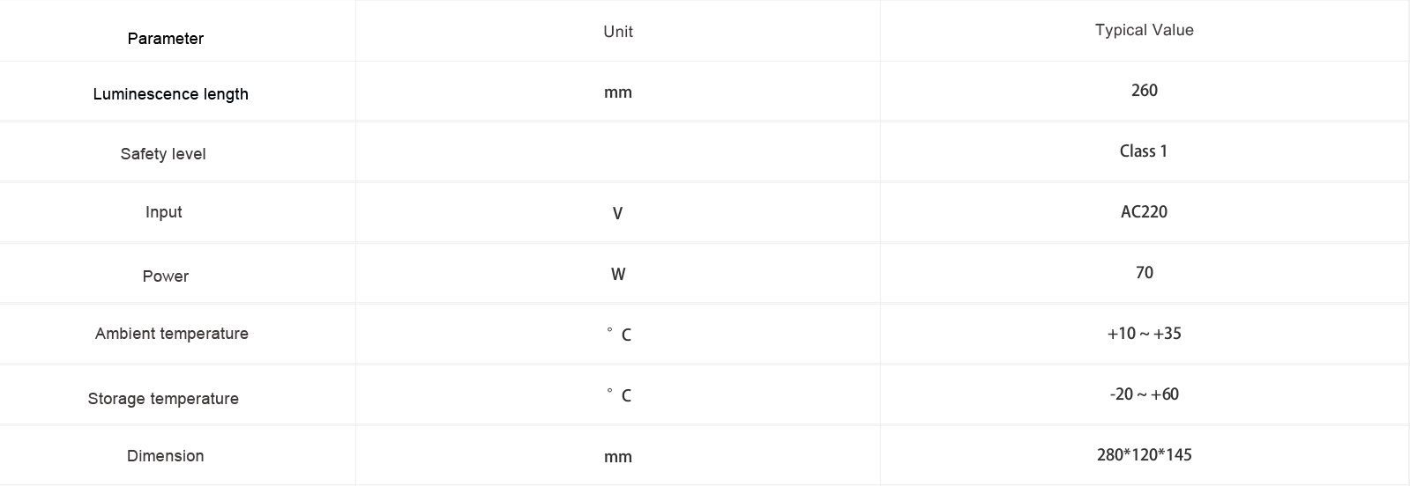Select the 280*120*145 dimension value

click(x=1145, y=455)
